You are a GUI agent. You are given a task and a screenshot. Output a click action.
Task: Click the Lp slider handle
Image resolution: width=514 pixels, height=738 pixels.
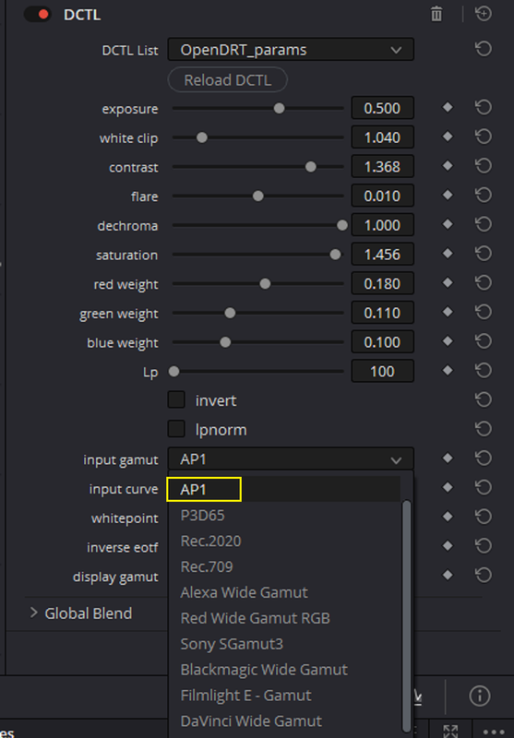pos(174,372)
